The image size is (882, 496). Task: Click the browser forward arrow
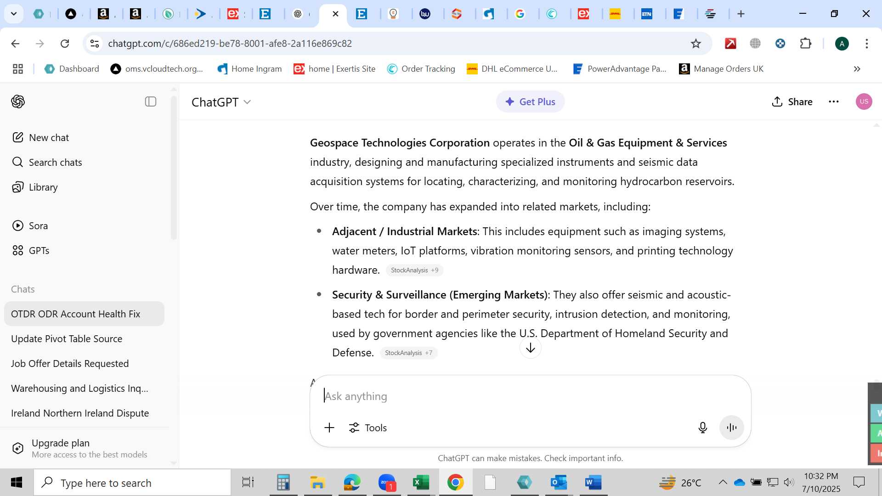[x=40, y=43]
